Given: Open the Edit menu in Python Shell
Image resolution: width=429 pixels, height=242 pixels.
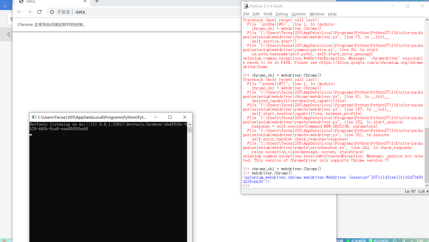Looking at the screenshot, I should point(256,14).
